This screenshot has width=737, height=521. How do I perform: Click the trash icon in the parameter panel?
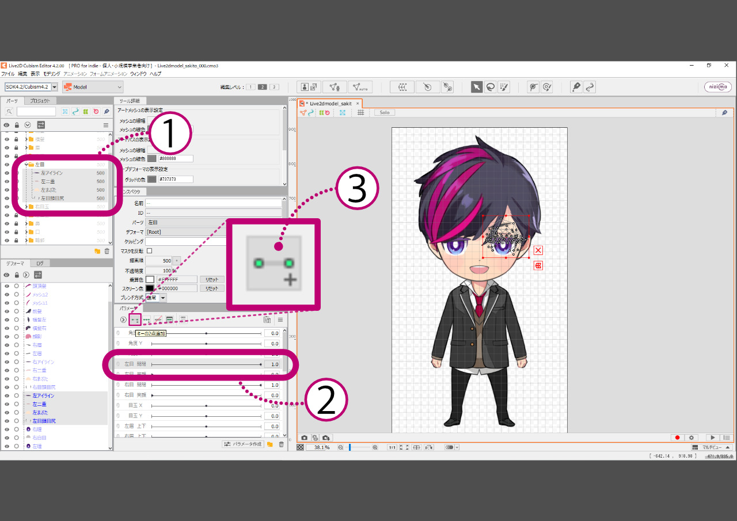[x=281, y=444]
